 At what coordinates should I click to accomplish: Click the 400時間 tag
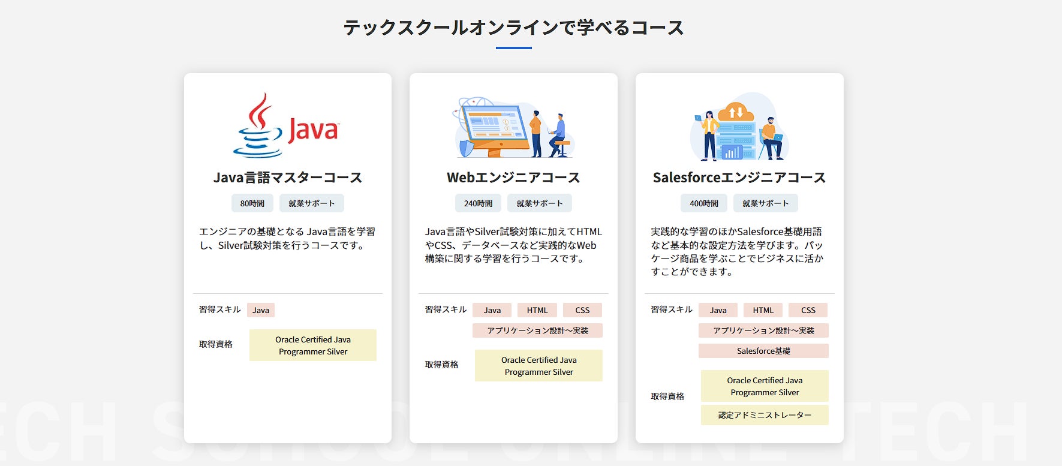point(704,203)
